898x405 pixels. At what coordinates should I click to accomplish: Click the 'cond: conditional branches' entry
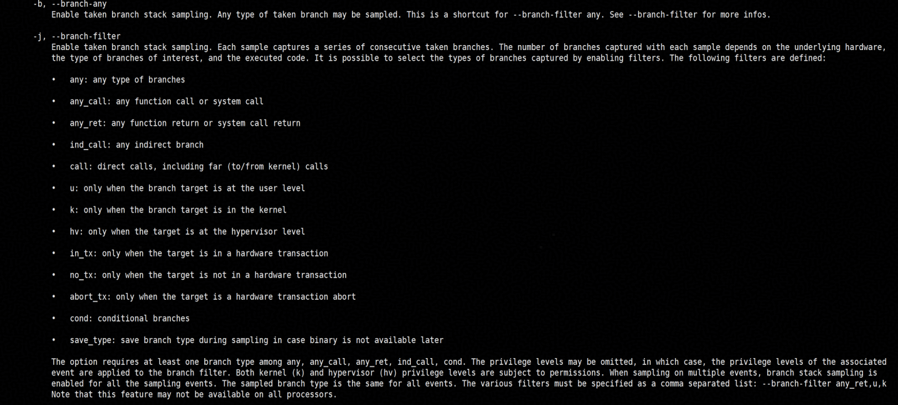click(130, 319)
